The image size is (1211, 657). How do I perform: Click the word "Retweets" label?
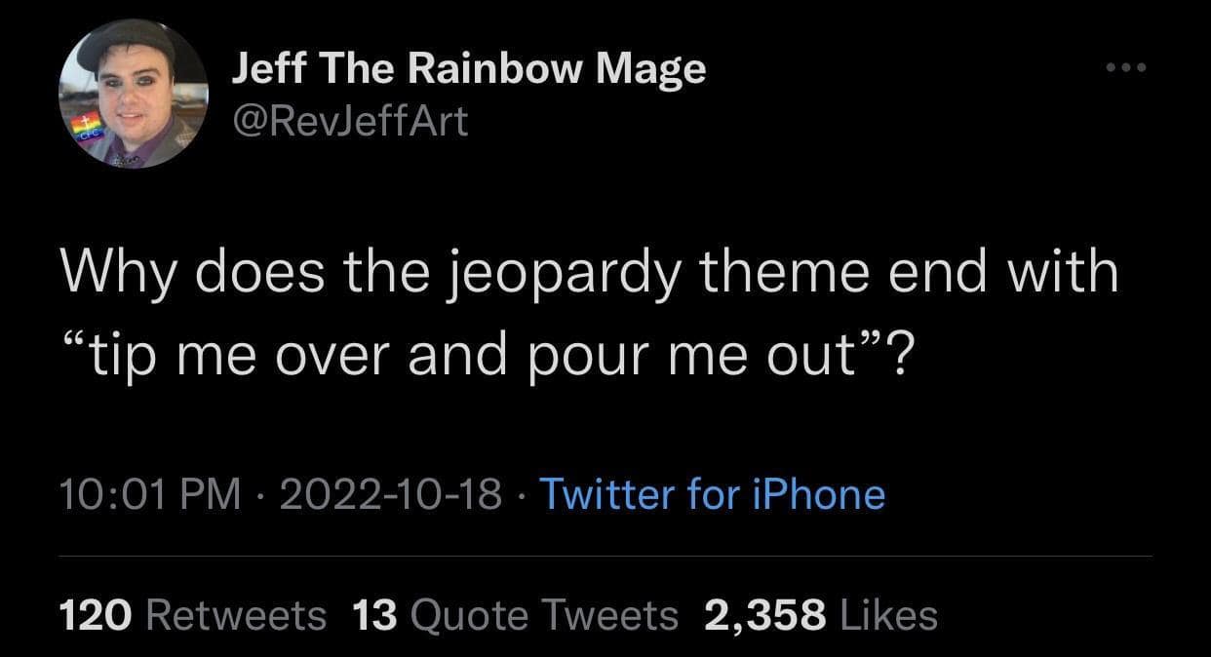pyautogui.click(x=235, y=615)
